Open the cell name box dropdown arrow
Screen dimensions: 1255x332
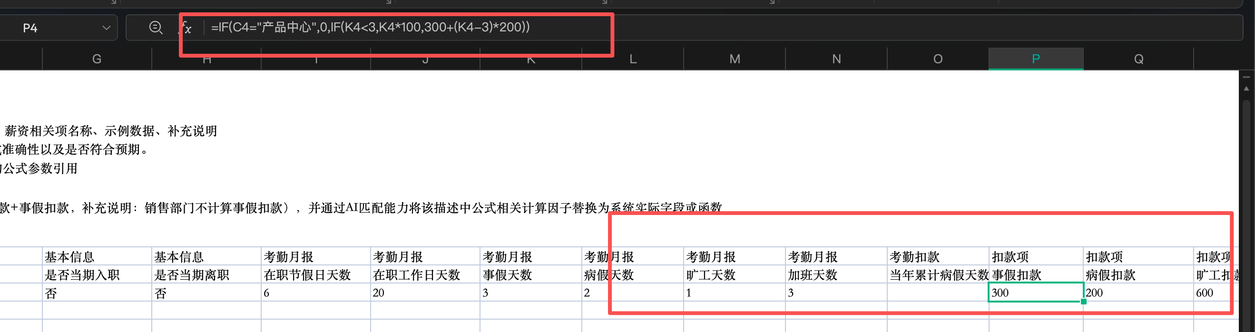(106, 28)
